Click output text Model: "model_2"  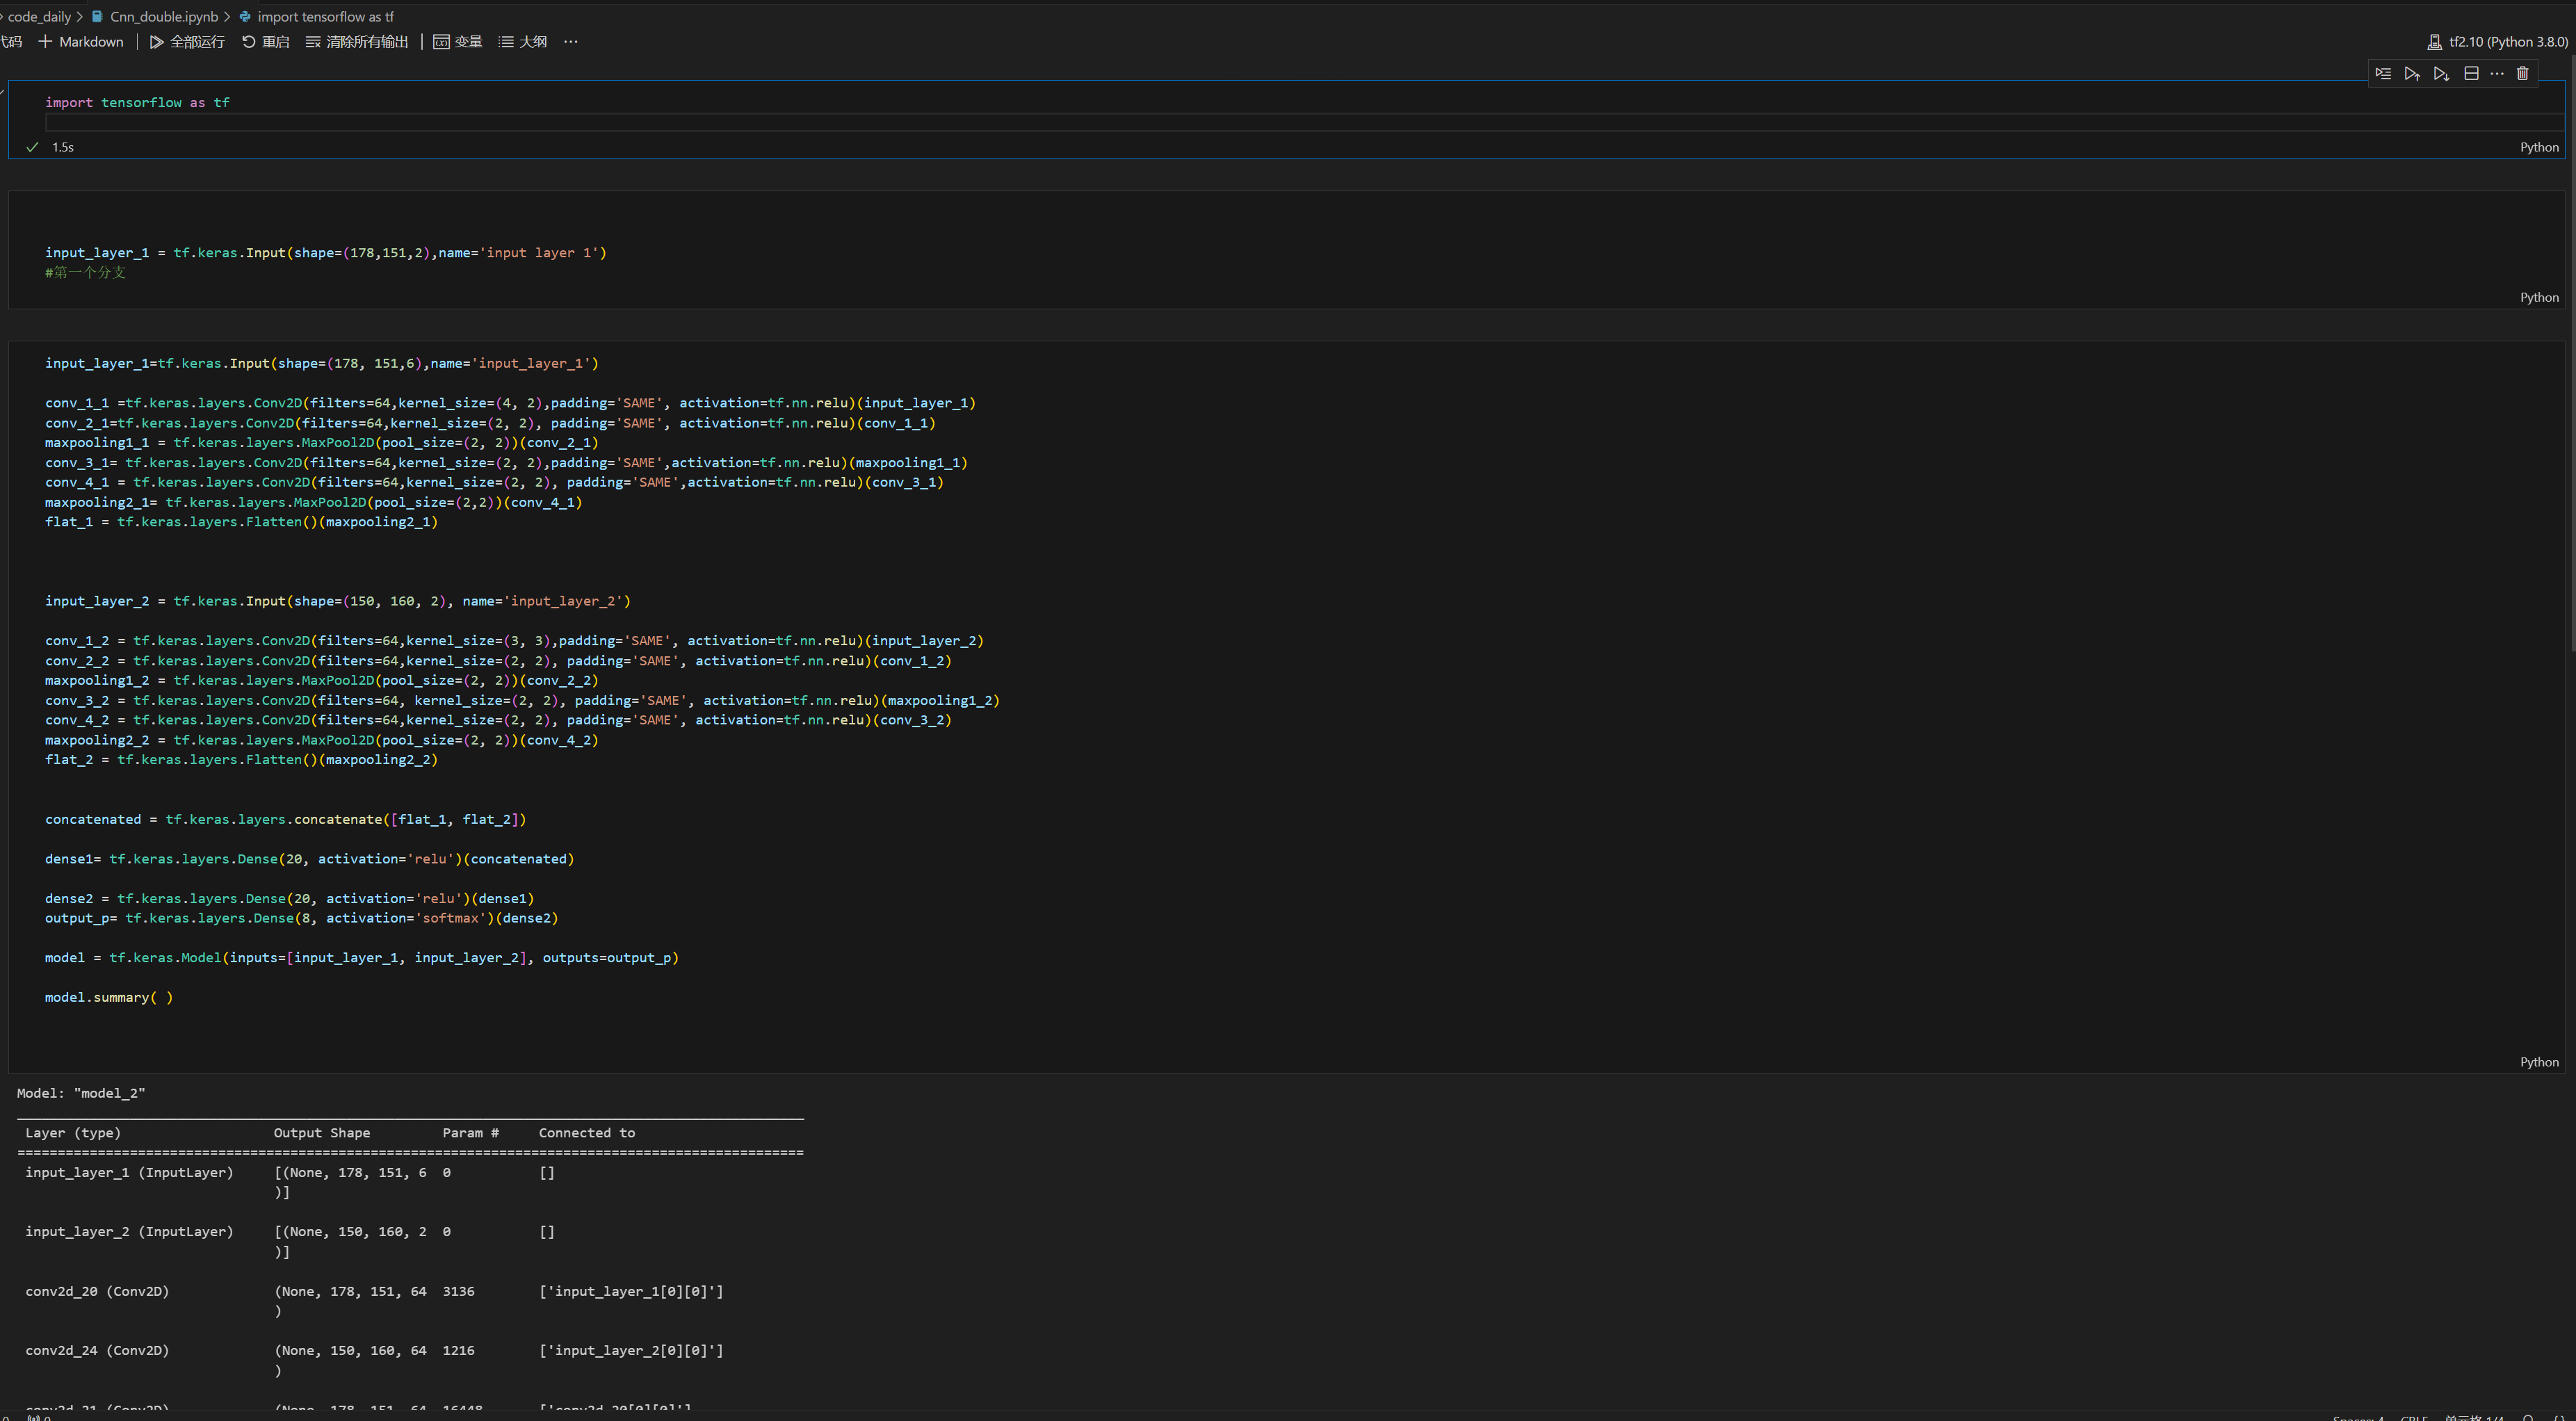81,1094
